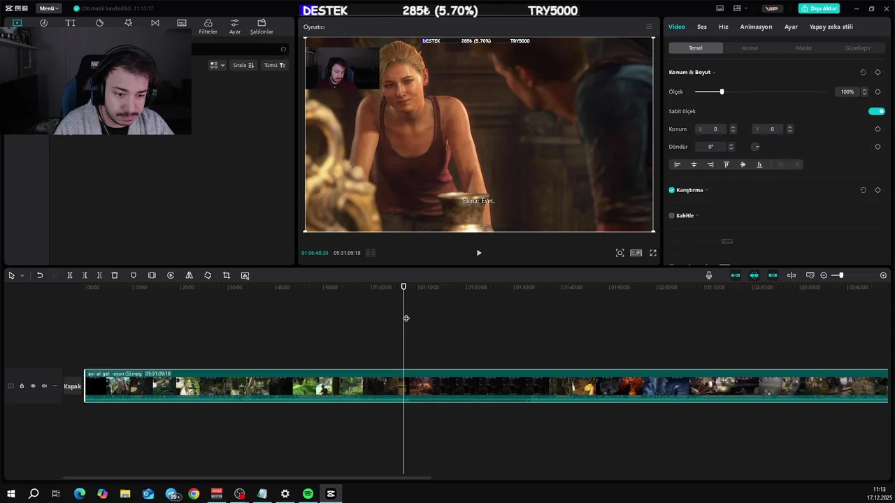Open the Menü dropdown

(x=48, y=8)
